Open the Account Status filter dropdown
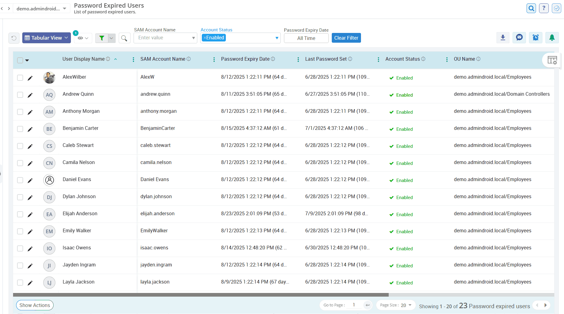The height and width of the screenshot is (314, 564). click(276, 38)
